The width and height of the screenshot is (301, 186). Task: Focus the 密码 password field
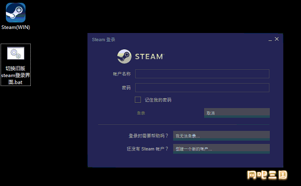click(202, 88)
